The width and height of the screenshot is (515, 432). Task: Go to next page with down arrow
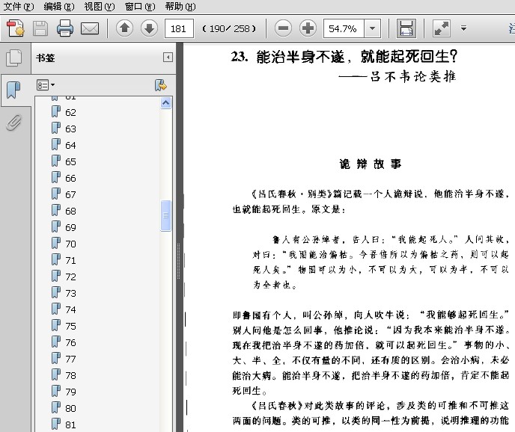point(148,29)
